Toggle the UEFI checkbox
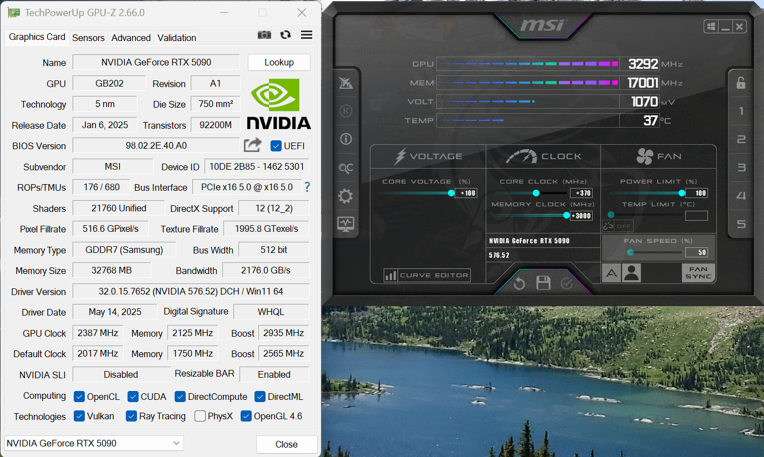The height and width of the screenshot is (457, 764). click(x=276, y=146)
